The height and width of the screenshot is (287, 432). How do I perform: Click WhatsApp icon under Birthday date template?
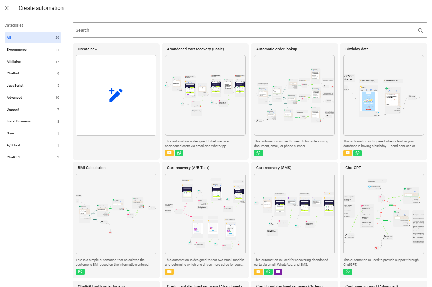tap(357, 153)
